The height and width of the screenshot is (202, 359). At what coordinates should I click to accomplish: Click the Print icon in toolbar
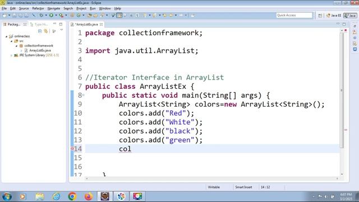pos(26,15)
